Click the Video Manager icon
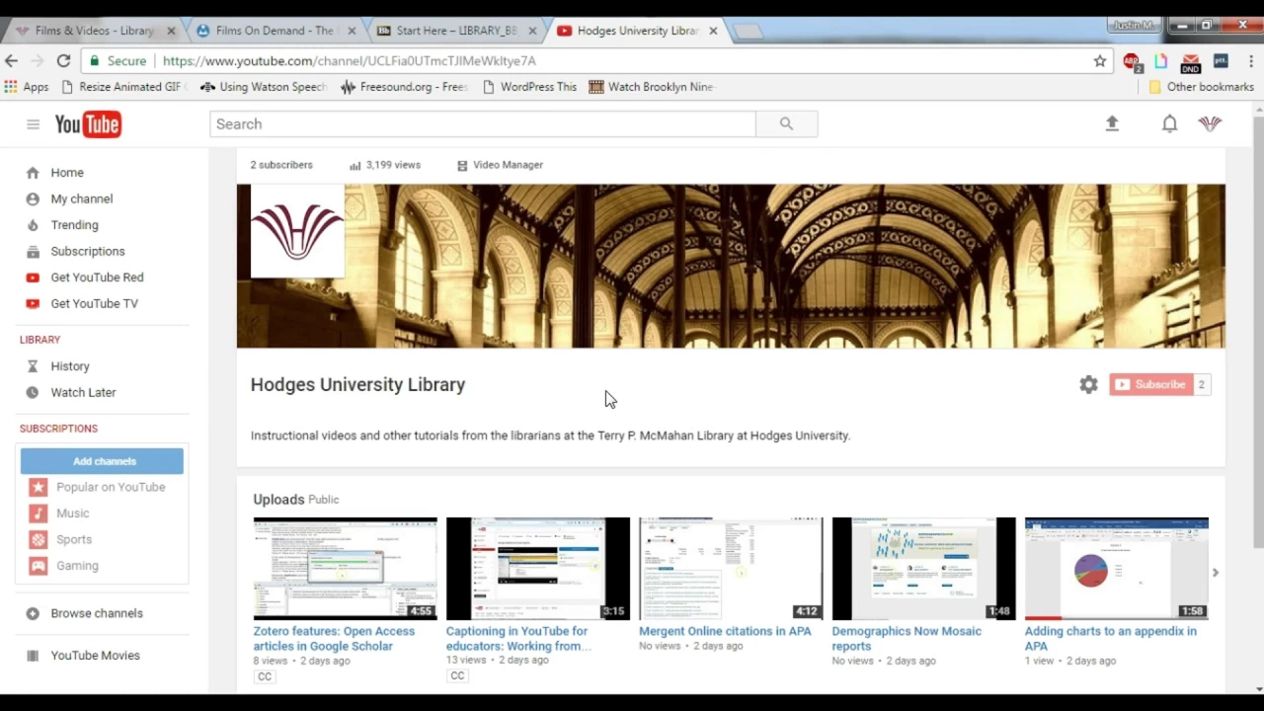This screenshot has width=1264, height=711. pyautogui.click(x=462, y=166)
